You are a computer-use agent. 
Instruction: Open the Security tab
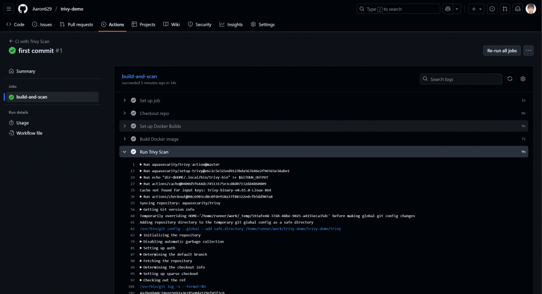click(200, 24)
